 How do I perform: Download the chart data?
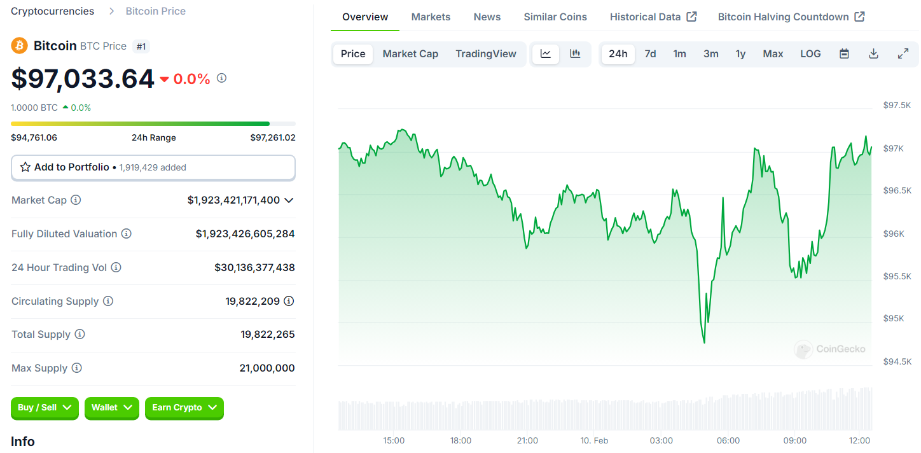pos(873,54)
